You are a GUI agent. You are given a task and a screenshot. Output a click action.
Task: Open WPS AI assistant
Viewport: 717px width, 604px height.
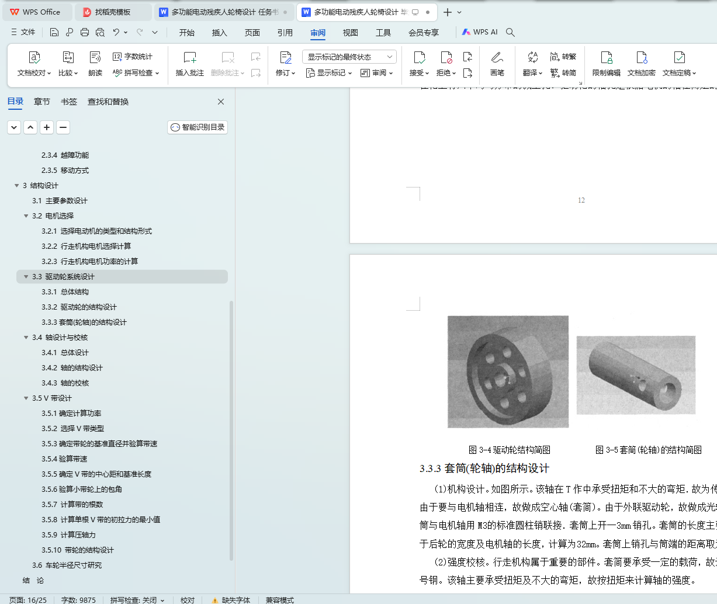pyautogui.click(x=480, y=32)
